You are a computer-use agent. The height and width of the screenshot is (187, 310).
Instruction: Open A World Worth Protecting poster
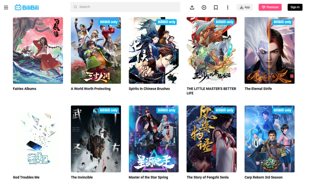point(96,50)
